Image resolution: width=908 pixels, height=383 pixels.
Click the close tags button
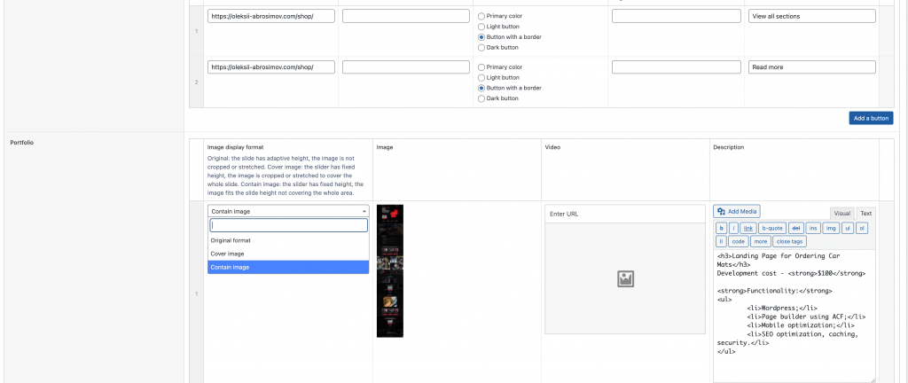point(790,241)
